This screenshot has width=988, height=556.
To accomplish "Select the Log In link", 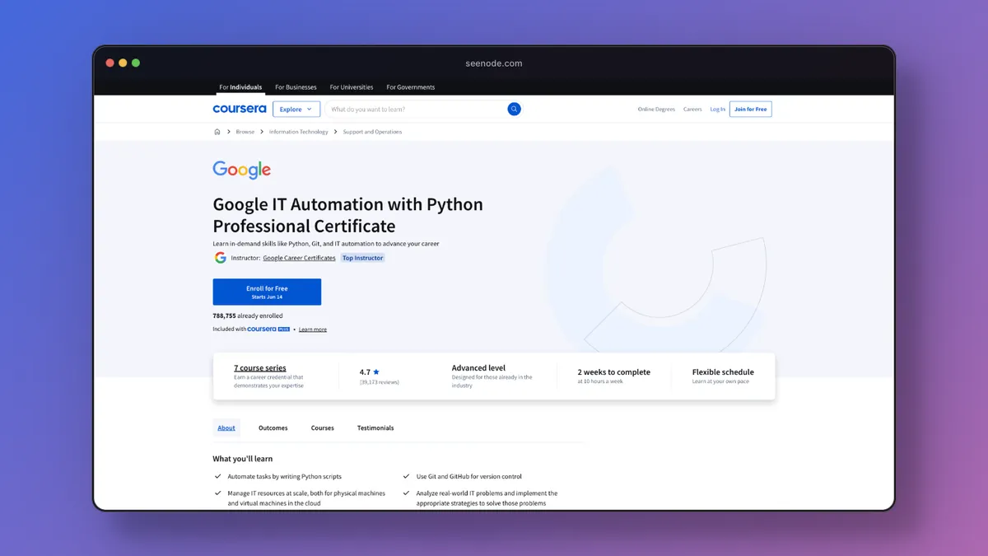I will coord(717,109).
